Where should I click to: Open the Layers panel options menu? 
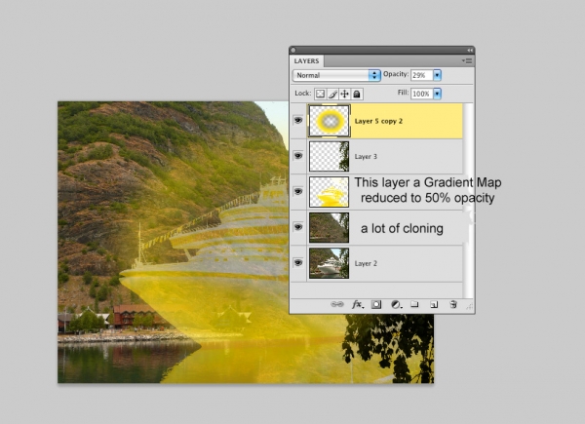tap(467, 60)
